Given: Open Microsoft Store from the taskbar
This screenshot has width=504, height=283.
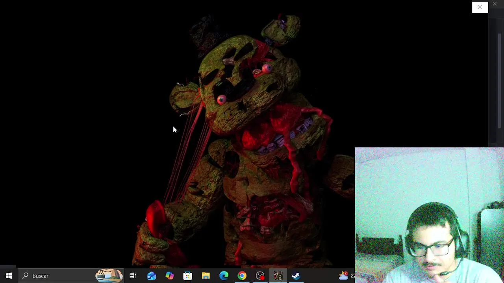Looking at the screenshot, I should (x=188, y=276).
